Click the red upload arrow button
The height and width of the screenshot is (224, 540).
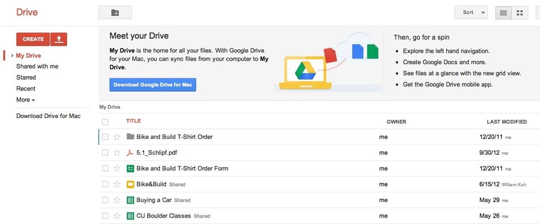(59, 39)
